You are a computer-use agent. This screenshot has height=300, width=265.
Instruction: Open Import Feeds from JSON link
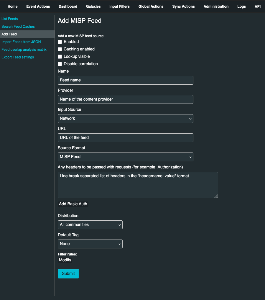21,42
